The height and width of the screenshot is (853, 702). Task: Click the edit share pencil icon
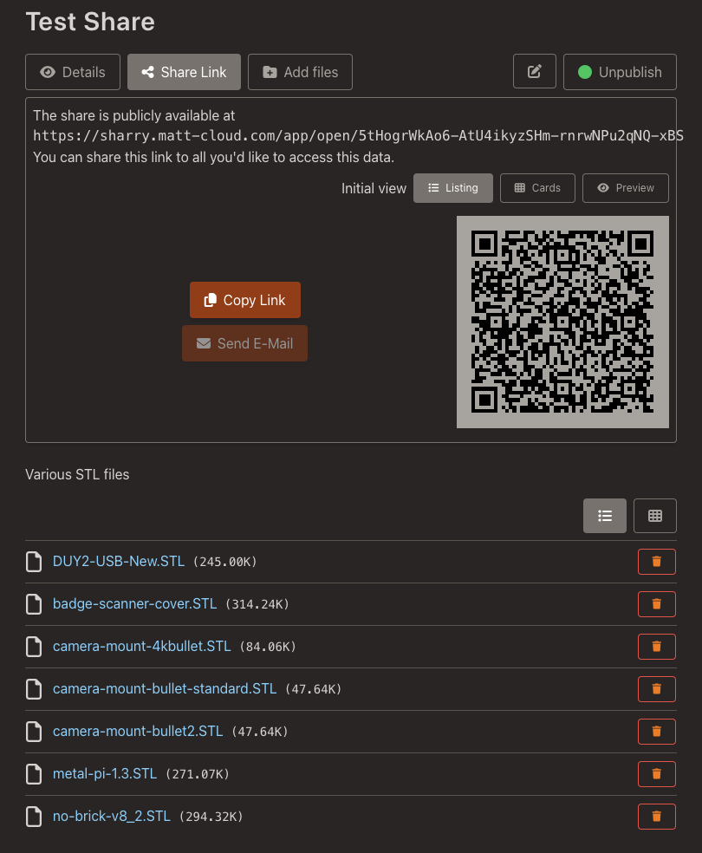[x=535, y=72]
